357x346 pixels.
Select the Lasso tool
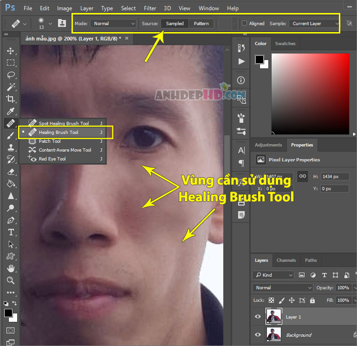[11, 75]
